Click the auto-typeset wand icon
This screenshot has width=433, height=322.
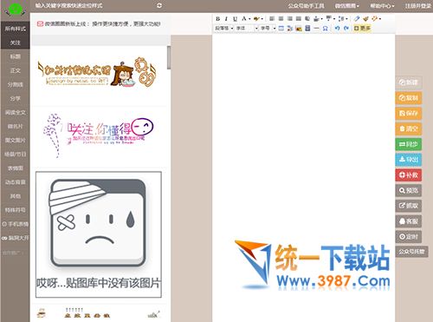click(x=374, y=19)
